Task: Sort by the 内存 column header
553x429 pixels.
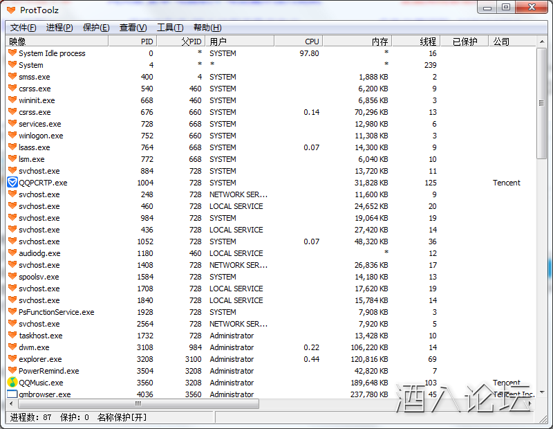Action: (x=357, y=42)
